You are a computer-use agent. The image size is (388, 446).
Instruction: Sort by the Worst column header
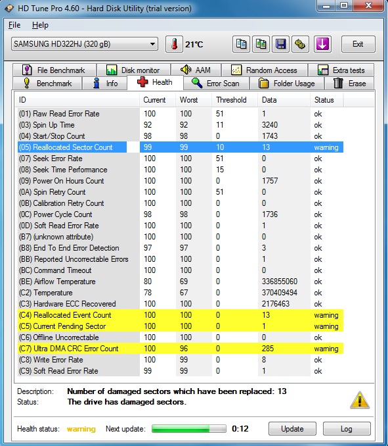click(x=194, y=100)
